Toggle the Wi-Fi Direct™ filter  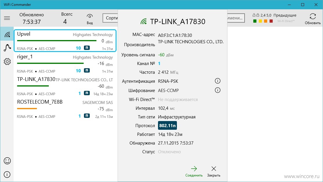click(x=286, y=21)
